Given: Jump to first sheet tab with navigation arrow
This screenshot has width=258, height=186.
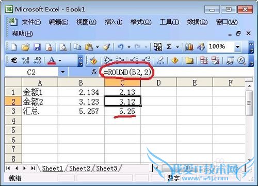Looking at the screenshot, I should [8, 168].
